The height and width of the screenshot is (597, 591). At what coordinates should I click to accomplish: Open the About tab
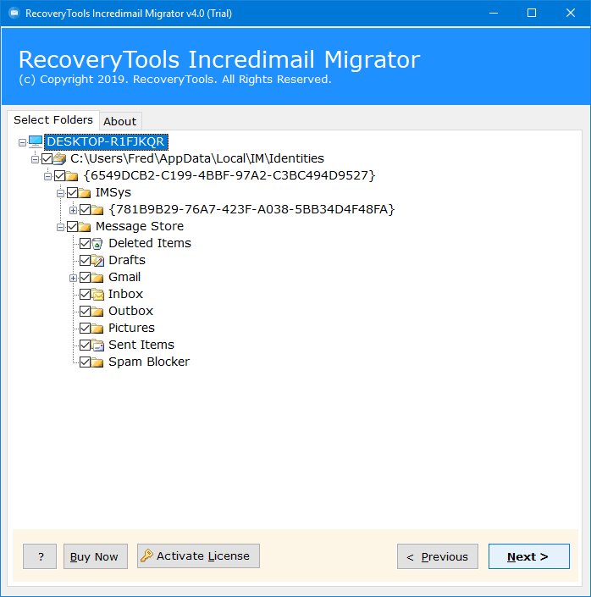120,121
